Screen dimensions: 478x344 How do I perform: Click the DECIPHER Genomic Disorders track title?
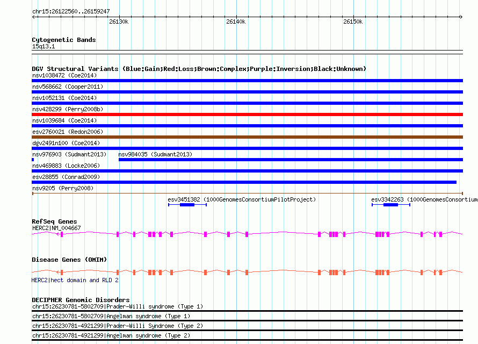coord(81,300)
